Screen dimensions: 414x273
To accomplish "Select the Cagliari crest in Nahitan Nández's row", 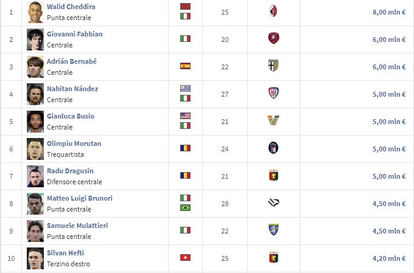I will coord(273,93).
